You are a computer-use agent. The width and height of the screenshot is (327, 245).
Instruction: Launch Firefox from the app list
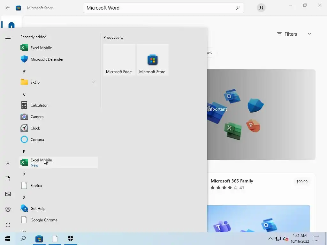coord(58,185)
